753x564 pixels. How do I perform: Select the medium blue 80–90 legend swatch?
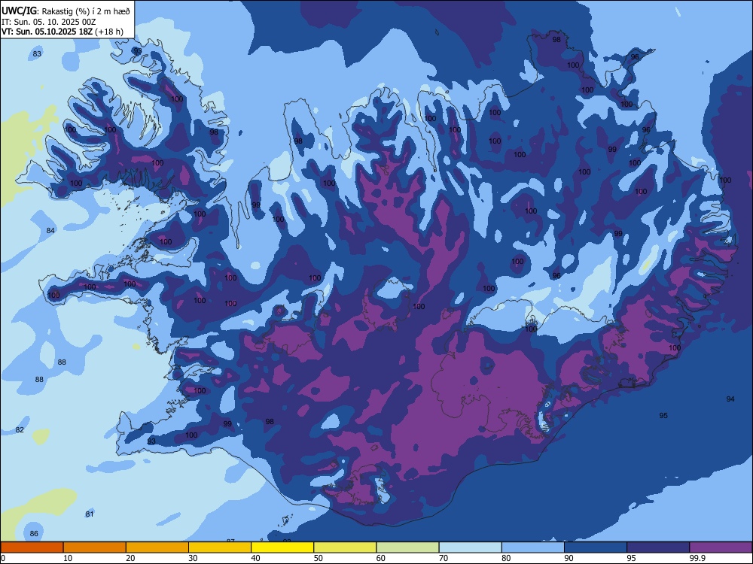[x=533, y=547]
